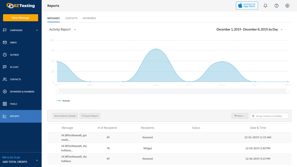
Task: Click the Message column header
Action: point(67,128)
